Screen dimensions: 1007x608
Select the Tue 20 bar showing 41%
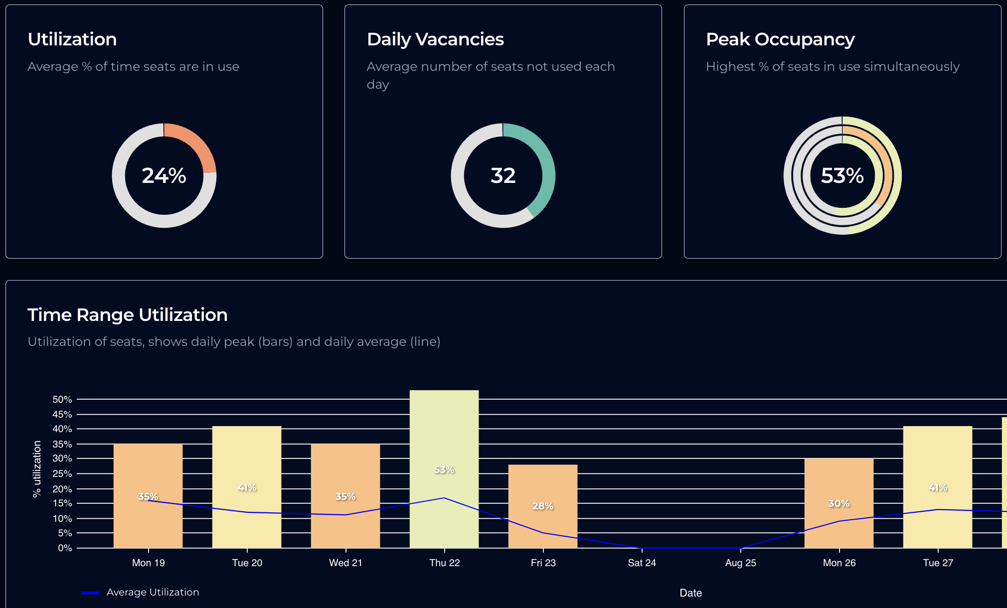click(247, 487)
